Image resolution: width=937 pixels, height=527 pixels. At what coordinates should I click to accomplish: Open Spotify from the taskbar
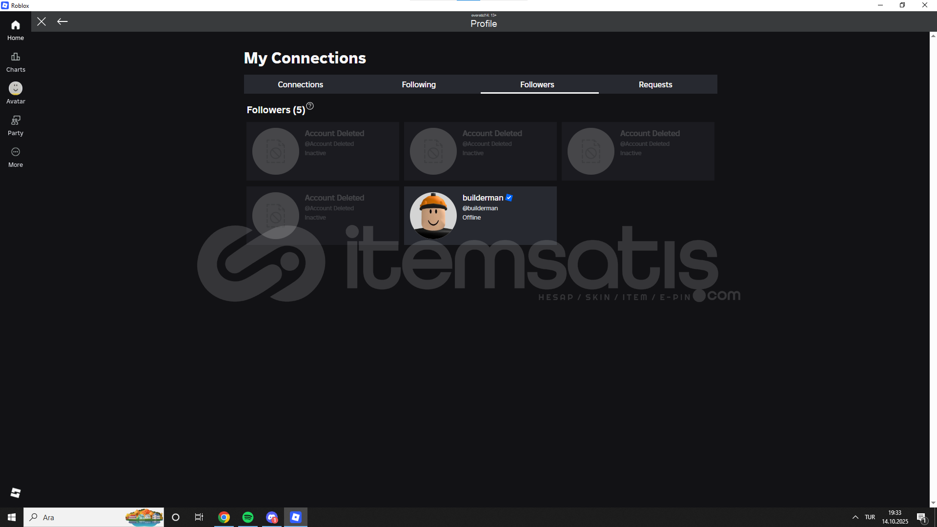[x=248, y=517]
